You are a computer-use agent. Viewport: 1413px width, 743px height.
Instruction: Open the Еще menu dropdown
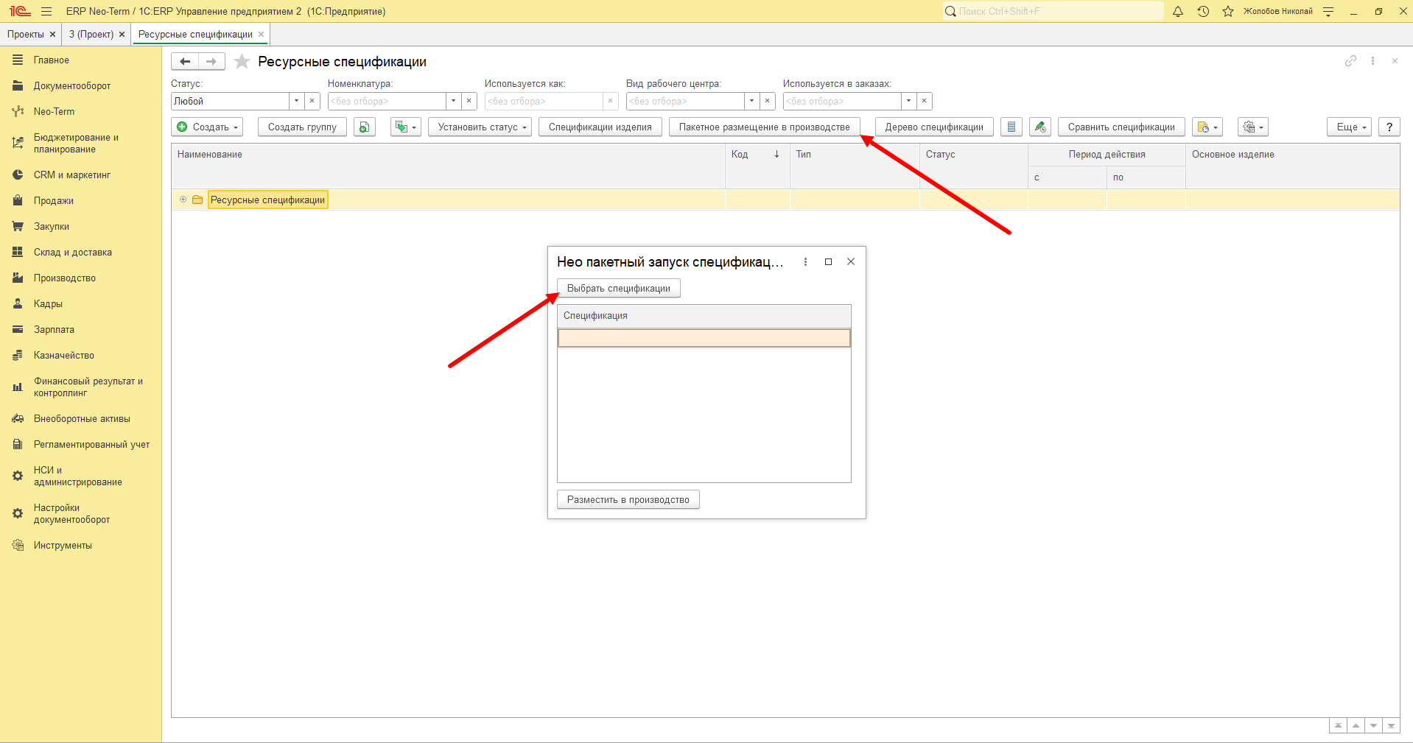tap(1349, 127)
